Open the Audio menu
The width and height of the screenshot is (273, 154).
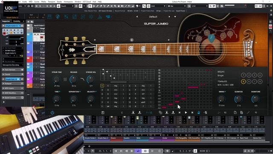tap(25, 2)
